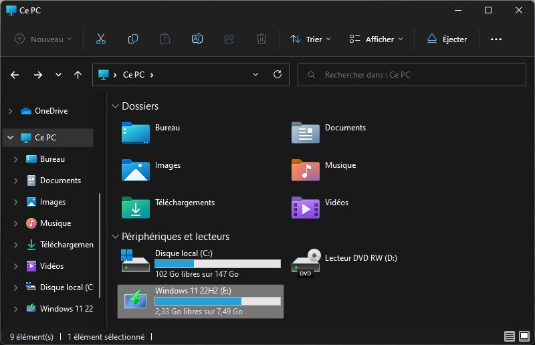The height and width of the screenshot is (345, 535).
Task: Open the Trier sort dropdown
Action: pos(310,39)
